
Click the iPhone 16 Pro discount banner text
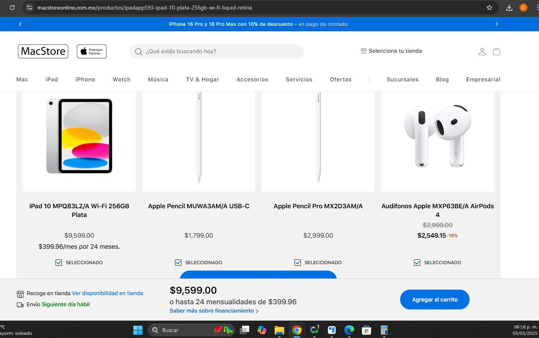(258, 24)
